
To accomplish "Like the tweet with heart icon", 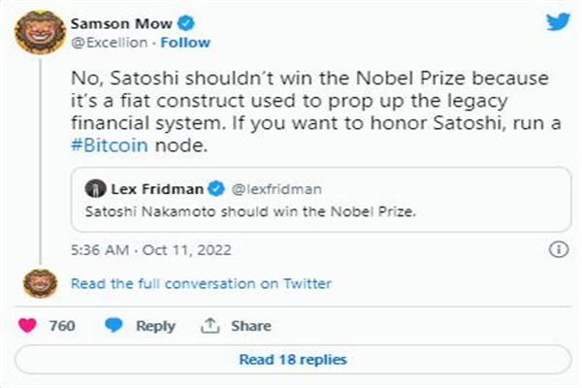I will (27, 326).
